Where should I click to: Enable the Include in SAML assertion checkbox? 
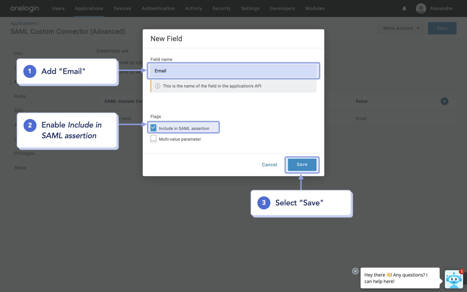coord(153,128)
